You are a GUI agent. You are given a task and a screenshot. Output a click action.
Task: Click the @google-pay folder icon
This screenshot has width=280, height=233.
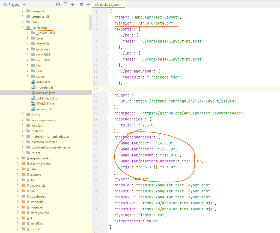pyautogui.click(x=23, y=196)
